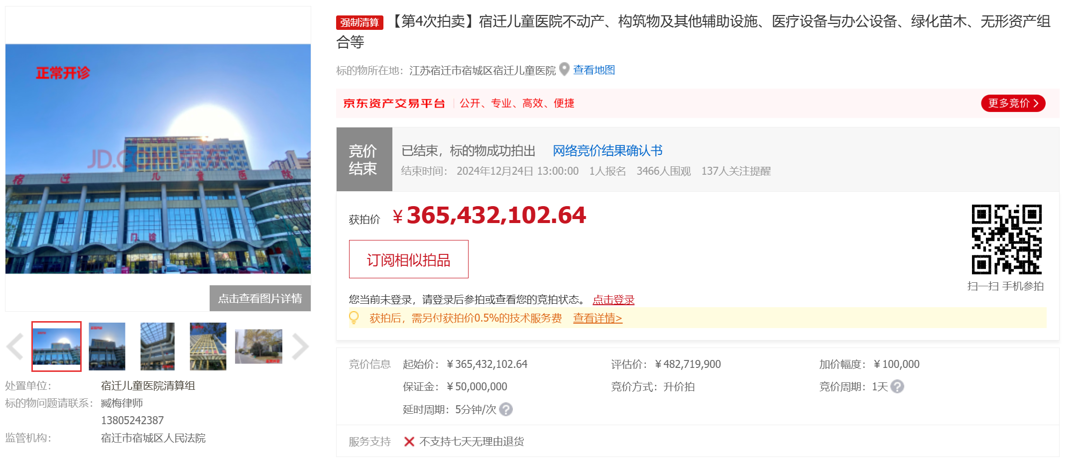The image size is (1089, 466).
Task: Click the 结束时间 2024年12月24日 13:00:00 text
Action: [x=490, y=171]
